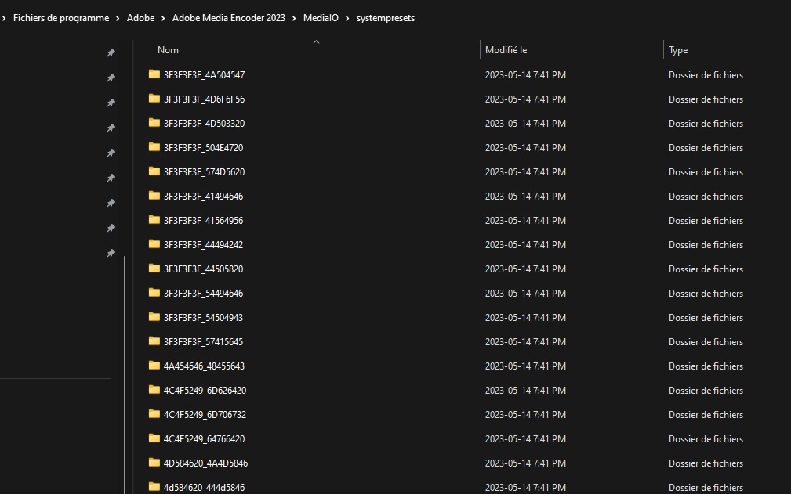The height and width of the screenshot is (494, 791).
Task: Click folder icon next to 4C4F5249_6D706732
Action: [154, 413]
